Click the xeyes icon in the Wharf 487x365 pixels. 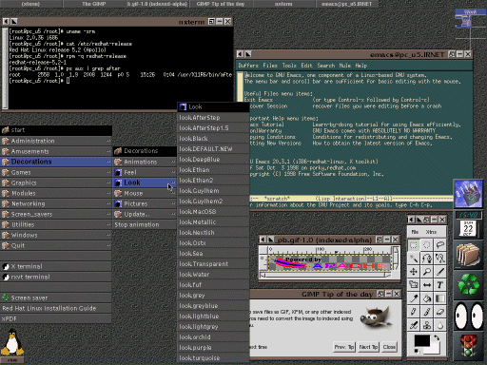(469, 316)
